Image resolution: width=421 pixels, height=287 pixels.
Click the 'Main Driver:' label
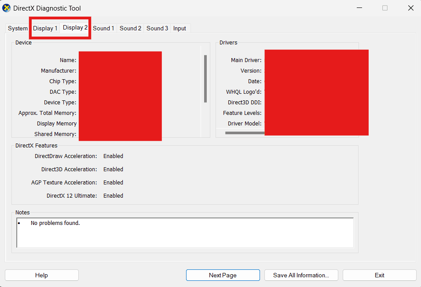click(x=246, y=60)
